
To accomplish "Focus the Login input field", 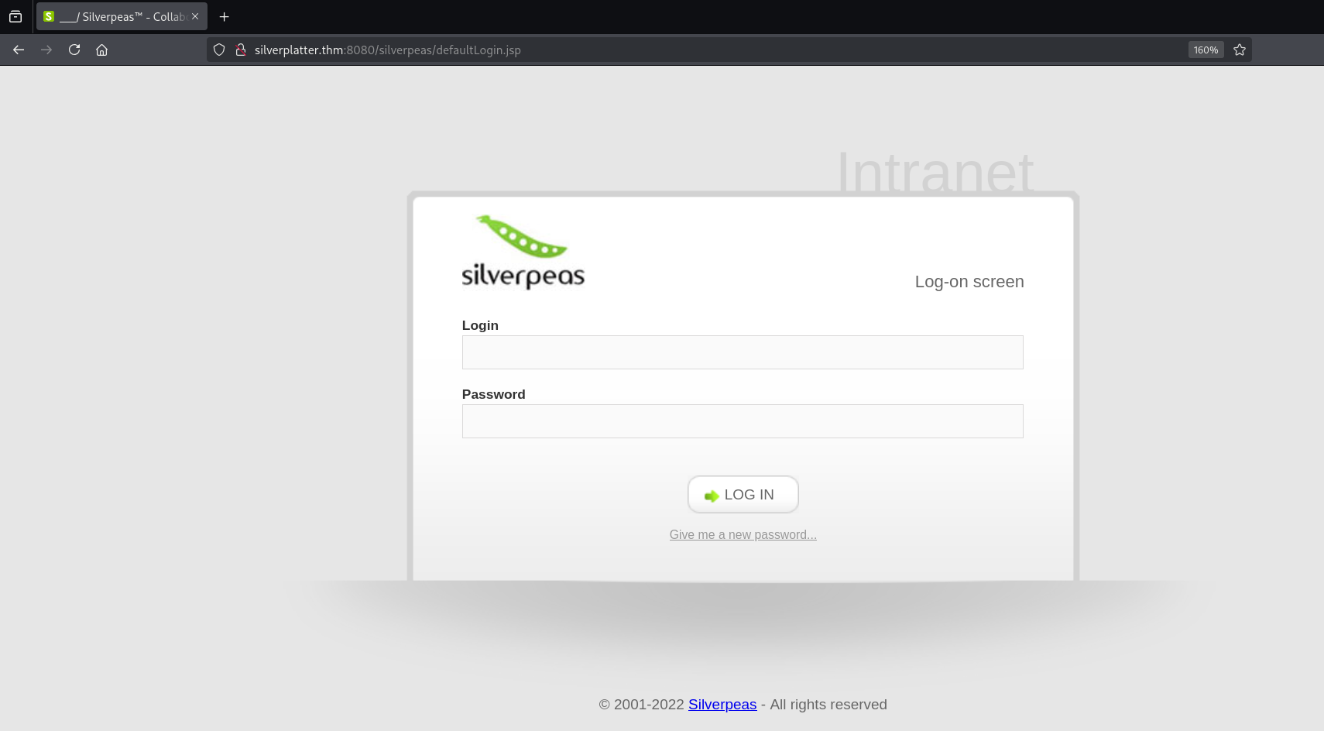I will pyautogui.click(x=743, y=352).
